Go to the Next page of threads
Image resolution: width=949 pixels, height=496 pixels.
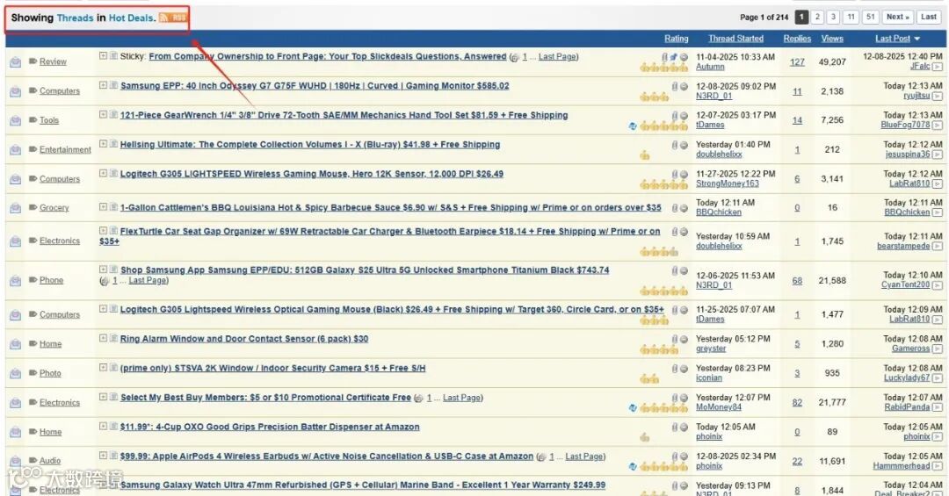(x=897, y=17)
